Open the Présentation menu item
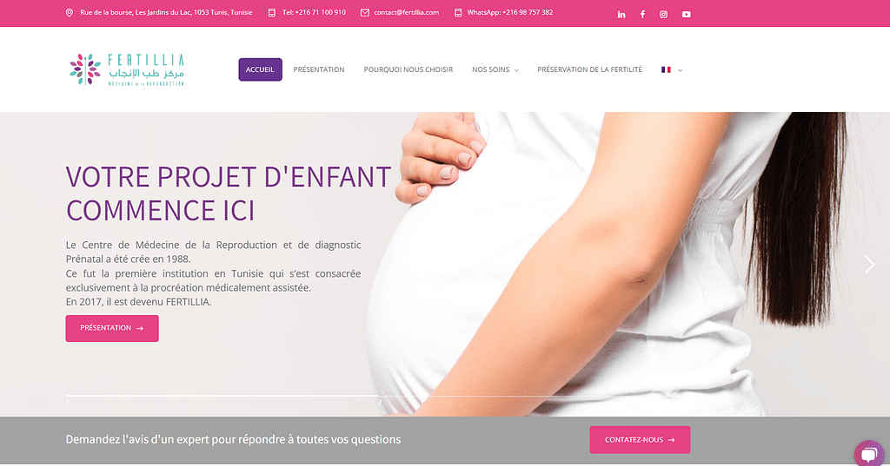This screenshot has height=466, width=890. click(x=319, y=69)
